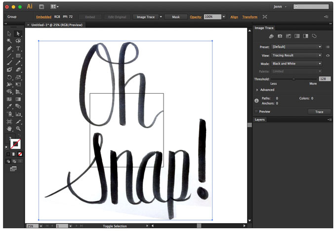Select the Untitled-1 document tab

[x=57, y=25]
